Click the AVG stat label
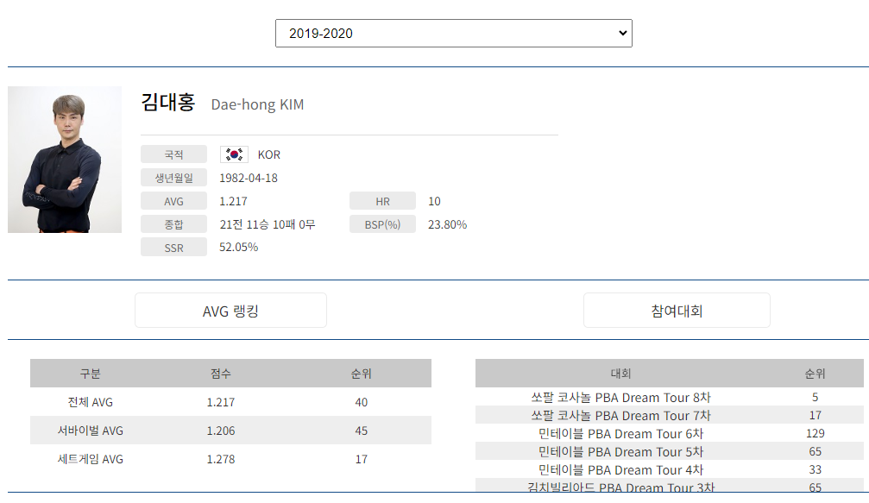The image size is (869, 503). (x=173, y=200)
